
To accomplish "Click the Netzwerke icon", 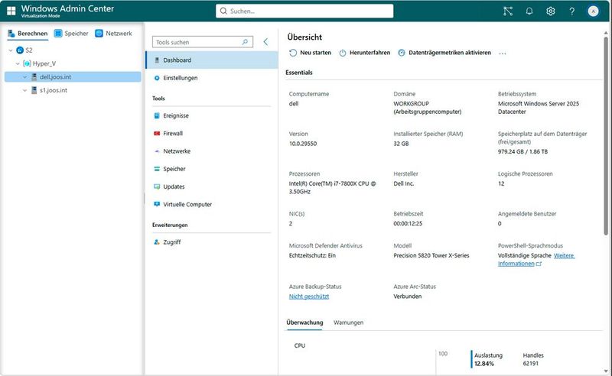I will click(x=157, y=151).
